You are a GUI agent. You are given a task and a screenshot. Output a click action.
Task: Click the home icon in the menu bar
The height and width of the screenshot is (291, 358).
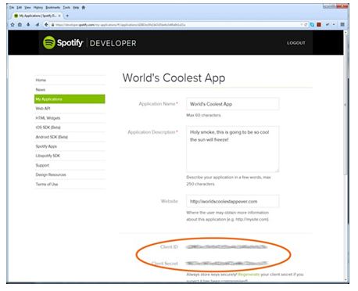[x=84, y=8]
